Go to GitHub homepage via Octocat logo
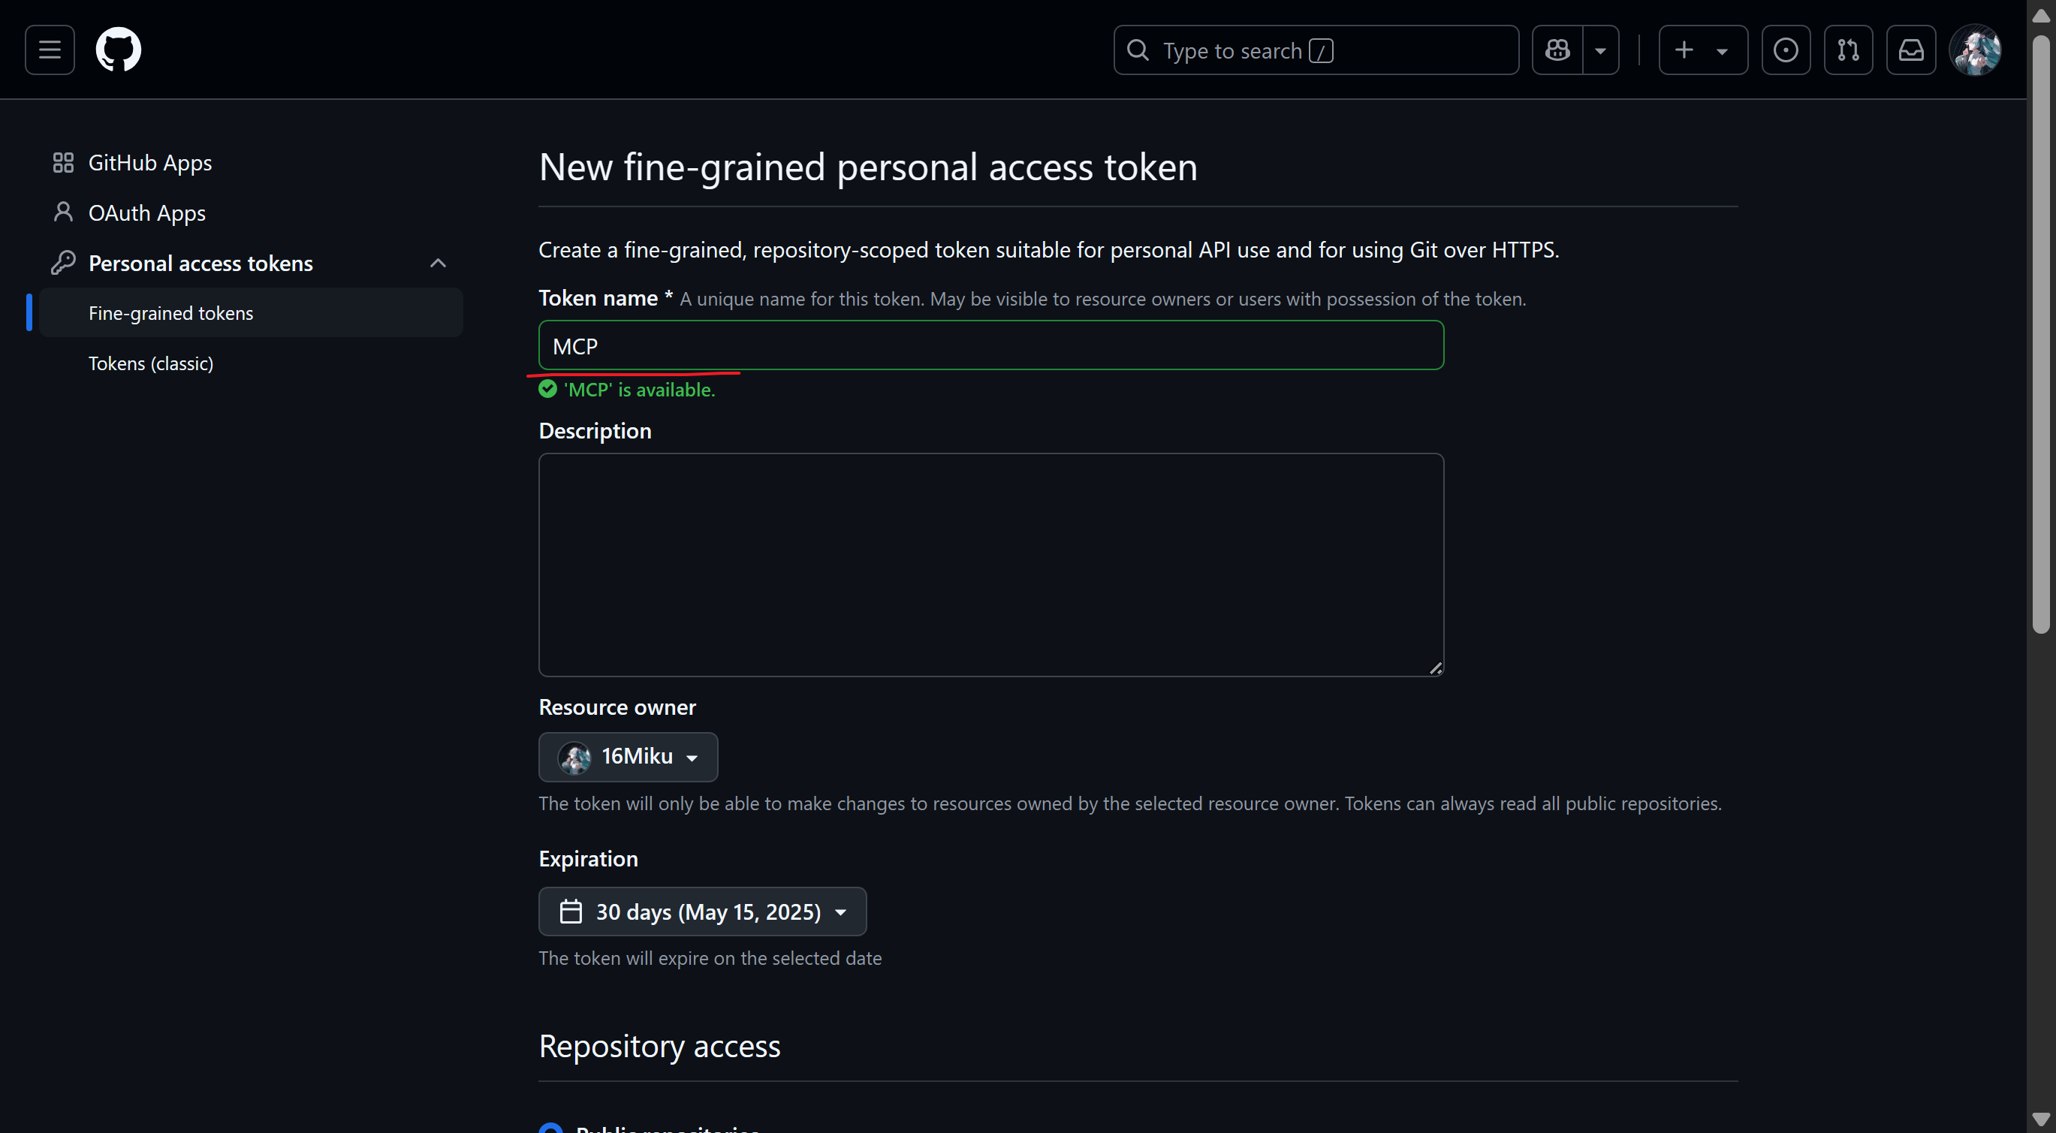 [x=118, y=50]
